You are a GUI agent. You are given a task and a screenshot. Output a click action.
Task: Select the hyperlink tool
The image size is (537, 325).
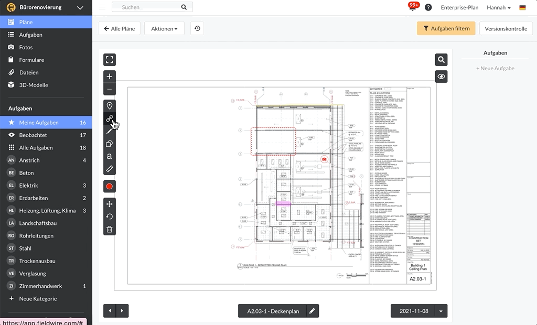point(110,118)
